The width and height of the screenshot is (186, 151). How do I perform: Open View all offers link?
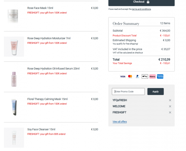pos(120,122)
